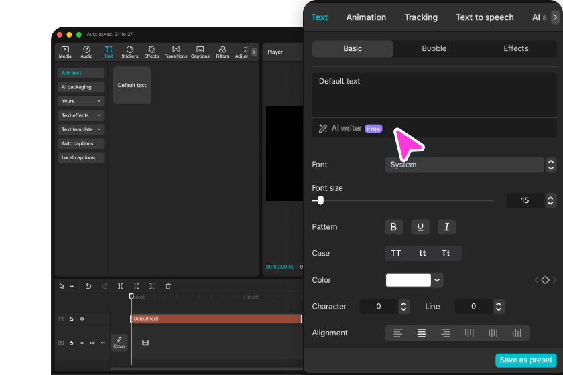
Task: Open the Media panel in the toolbar
Action: 65,52
